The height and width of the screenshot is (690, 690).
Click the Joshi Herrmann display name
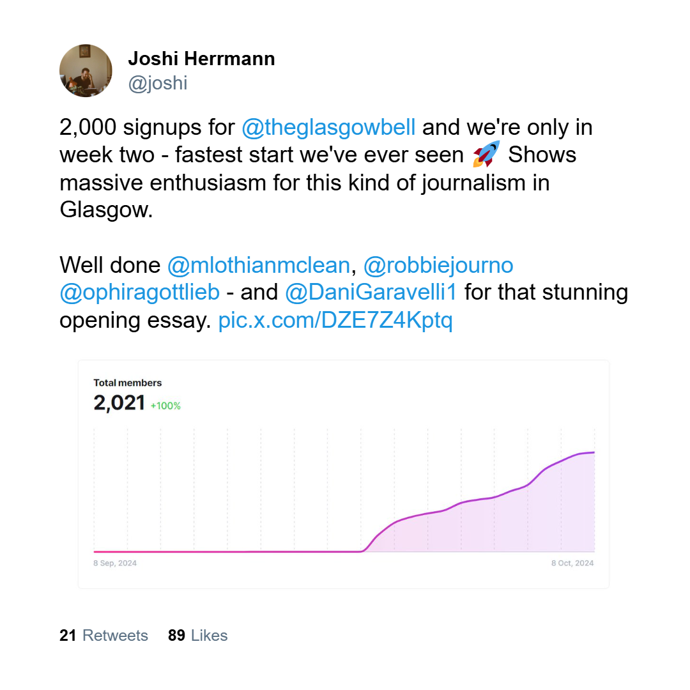(201, 59)
